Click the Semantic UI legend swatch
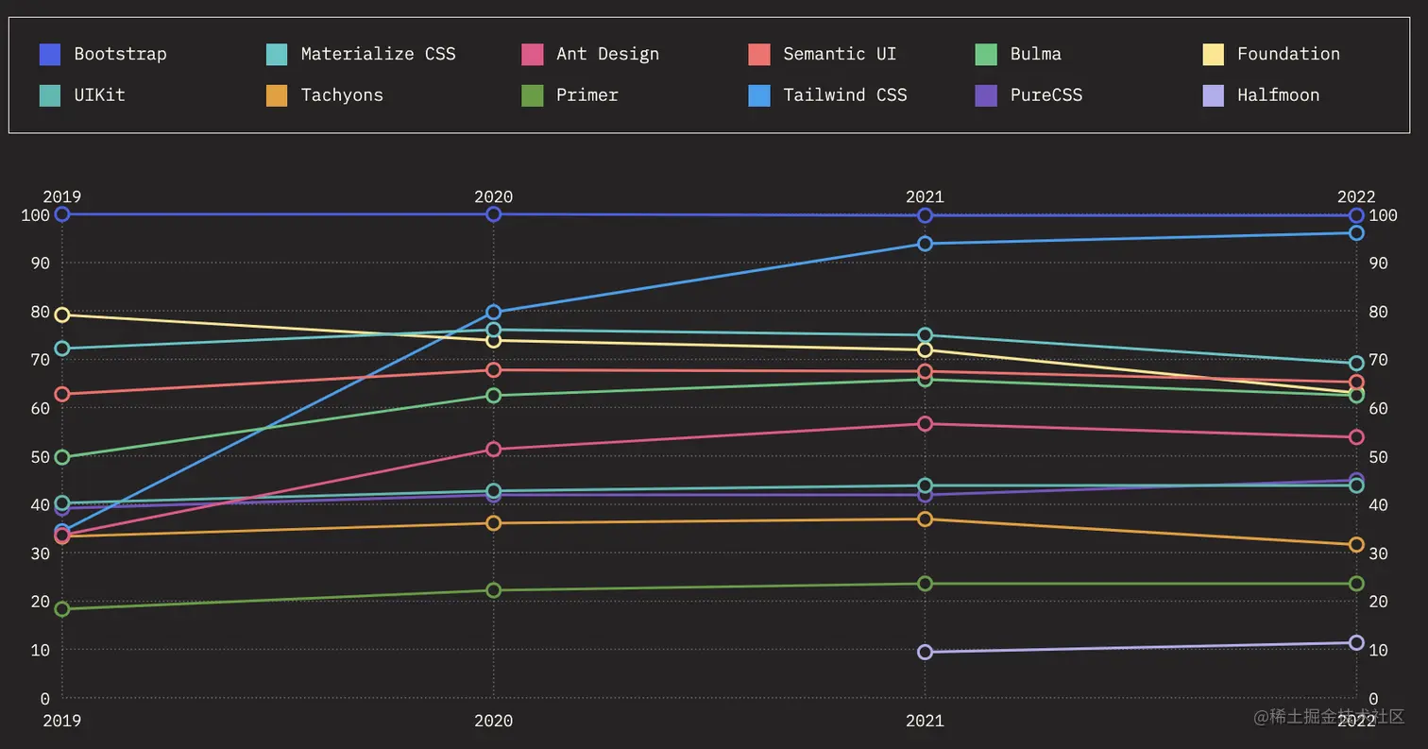 pos(759,54)
